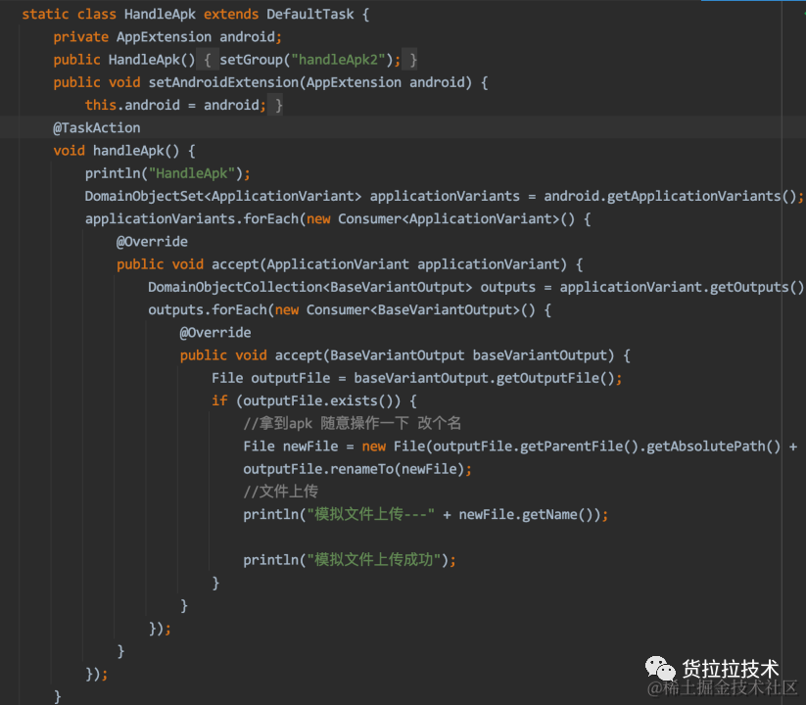Click the "private" keyword of the android field
Screen dimensions: 806x705
point(80,37)
